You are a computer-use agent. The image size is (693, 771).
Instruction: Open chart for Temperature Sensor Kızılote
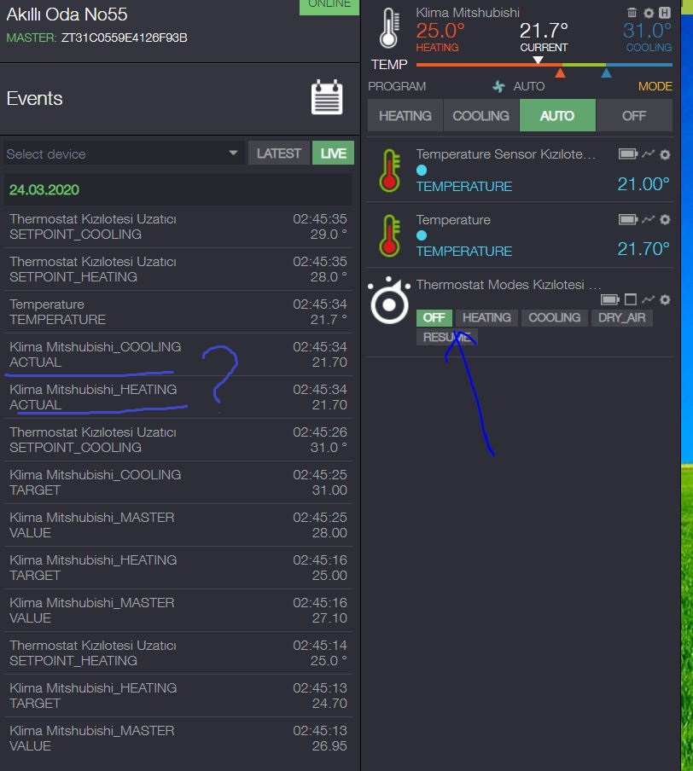point(649,154)
